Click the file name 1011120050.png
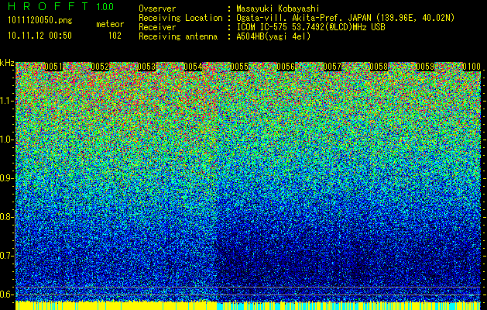Image resolution: width=487 pixels, height=310 pixels. tap(40, 21)
